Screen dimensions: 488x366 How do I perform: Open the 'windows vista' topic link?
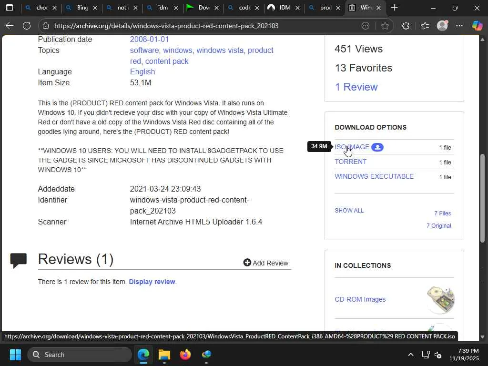point(220,50)
